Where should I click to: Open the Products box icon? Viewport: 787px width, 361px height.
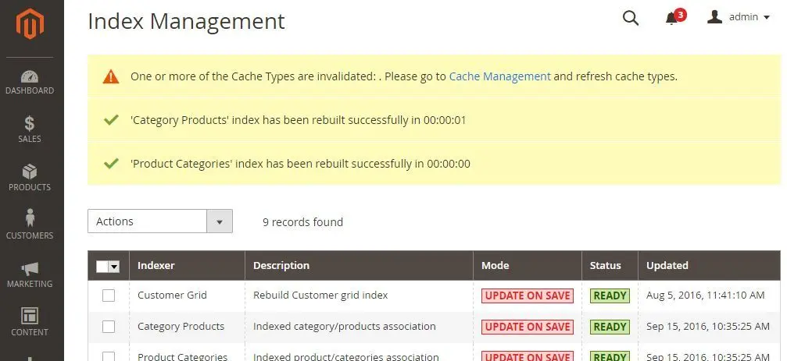pos(30,172)
